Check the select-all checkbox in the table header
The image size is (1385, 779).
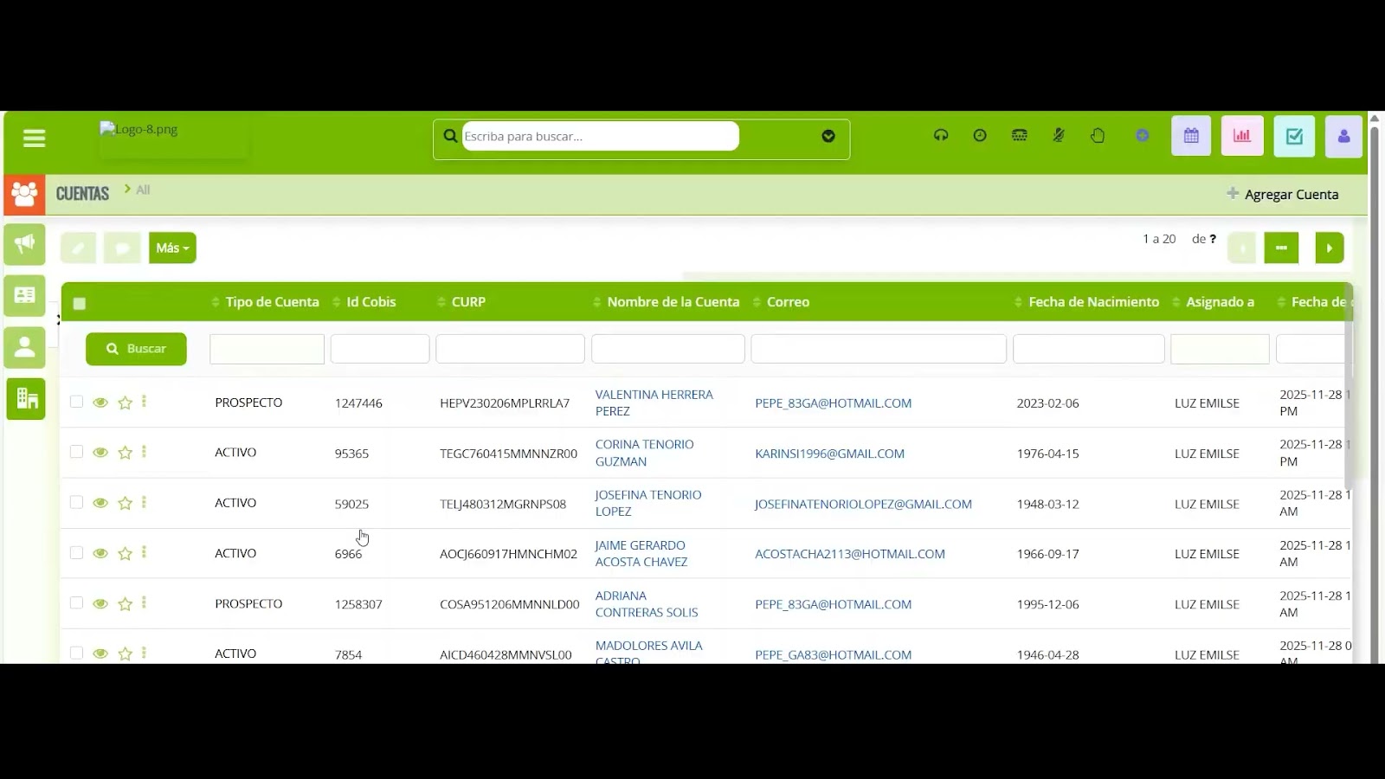coord(79,303)
